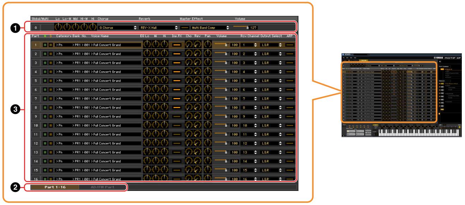The height and width of the screenshot is (205, 465).
Task: Open PR1 bank selector of Part 3
Action: point(77,63)
